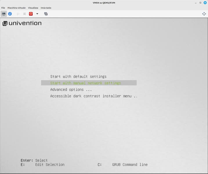Select Advanced options entry
The image size is (208, 174).
(x=71, y=90)
